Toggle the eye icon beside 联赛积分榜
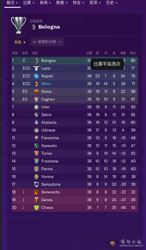The image size is (146, 250). coord(34,42)
